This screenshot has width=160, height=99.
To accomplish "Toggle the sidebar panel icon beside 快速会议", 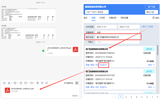I will click(77, 83).
